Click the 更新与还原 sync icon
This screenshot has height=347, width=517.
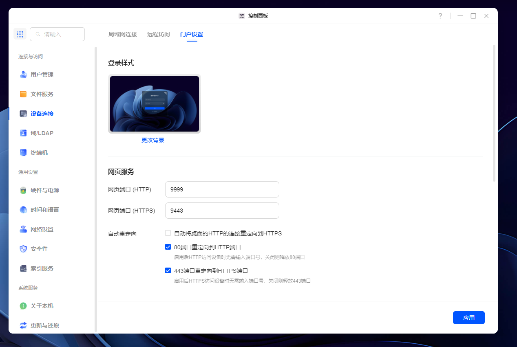[x=23, y=325]
